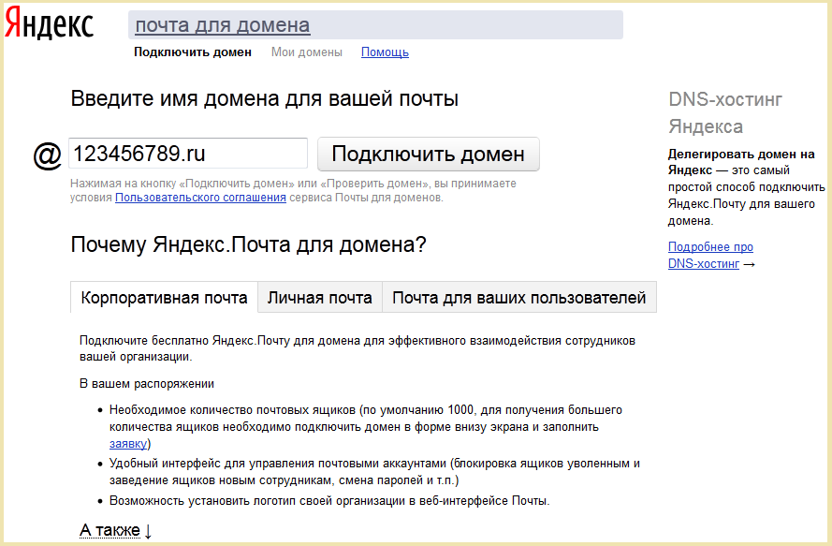This screenshot has height=546, width=832.
Task: Expand the 'А также ↓' section
Action: (x=116, y=530)
